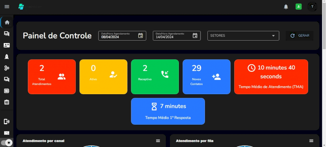Screen dimensions: 326x147
Task: Open the rocket campaigns icon
Action: pyautogui.click(x=7, y=57)
